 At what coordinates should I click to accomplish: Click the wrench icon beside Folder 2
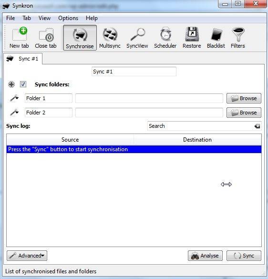14,113
